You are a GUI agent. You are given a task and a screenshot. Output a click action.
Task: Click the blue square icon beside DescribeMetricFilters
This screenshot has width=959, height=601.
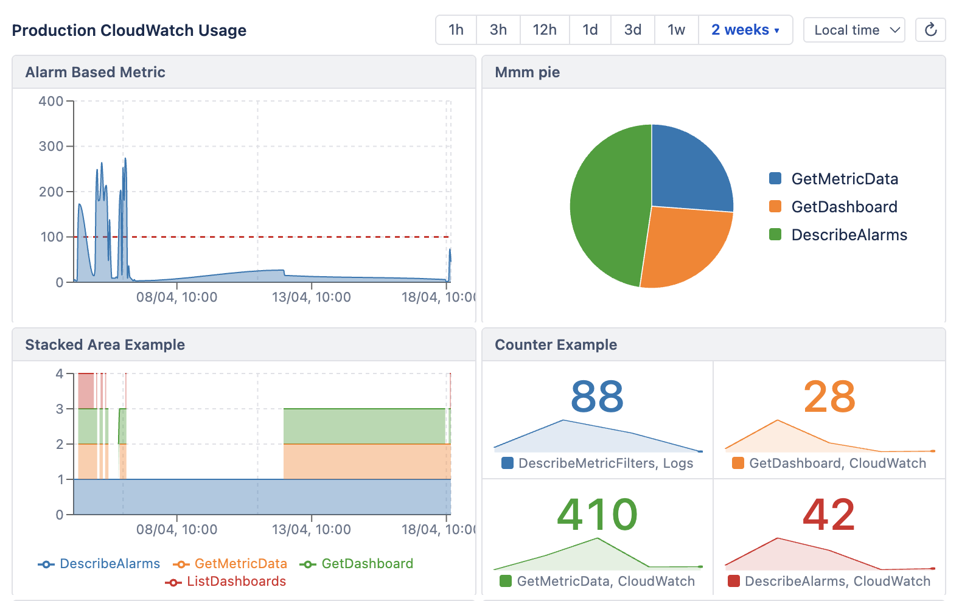tap(507, 463)
